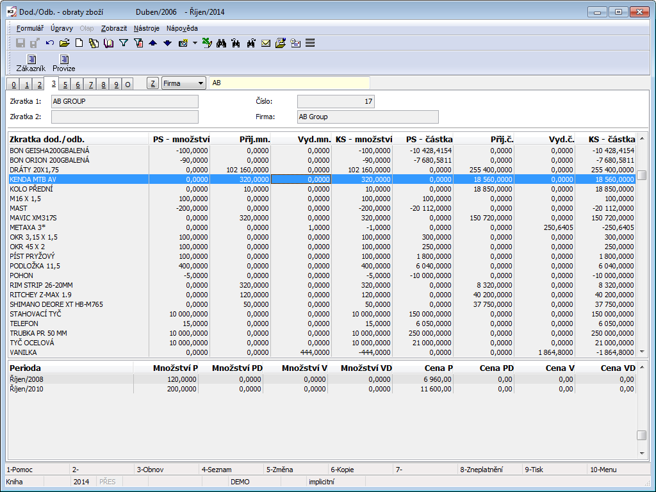Open the Zákazník document icon
Screen dimensions: 656x492
[31, 60]
